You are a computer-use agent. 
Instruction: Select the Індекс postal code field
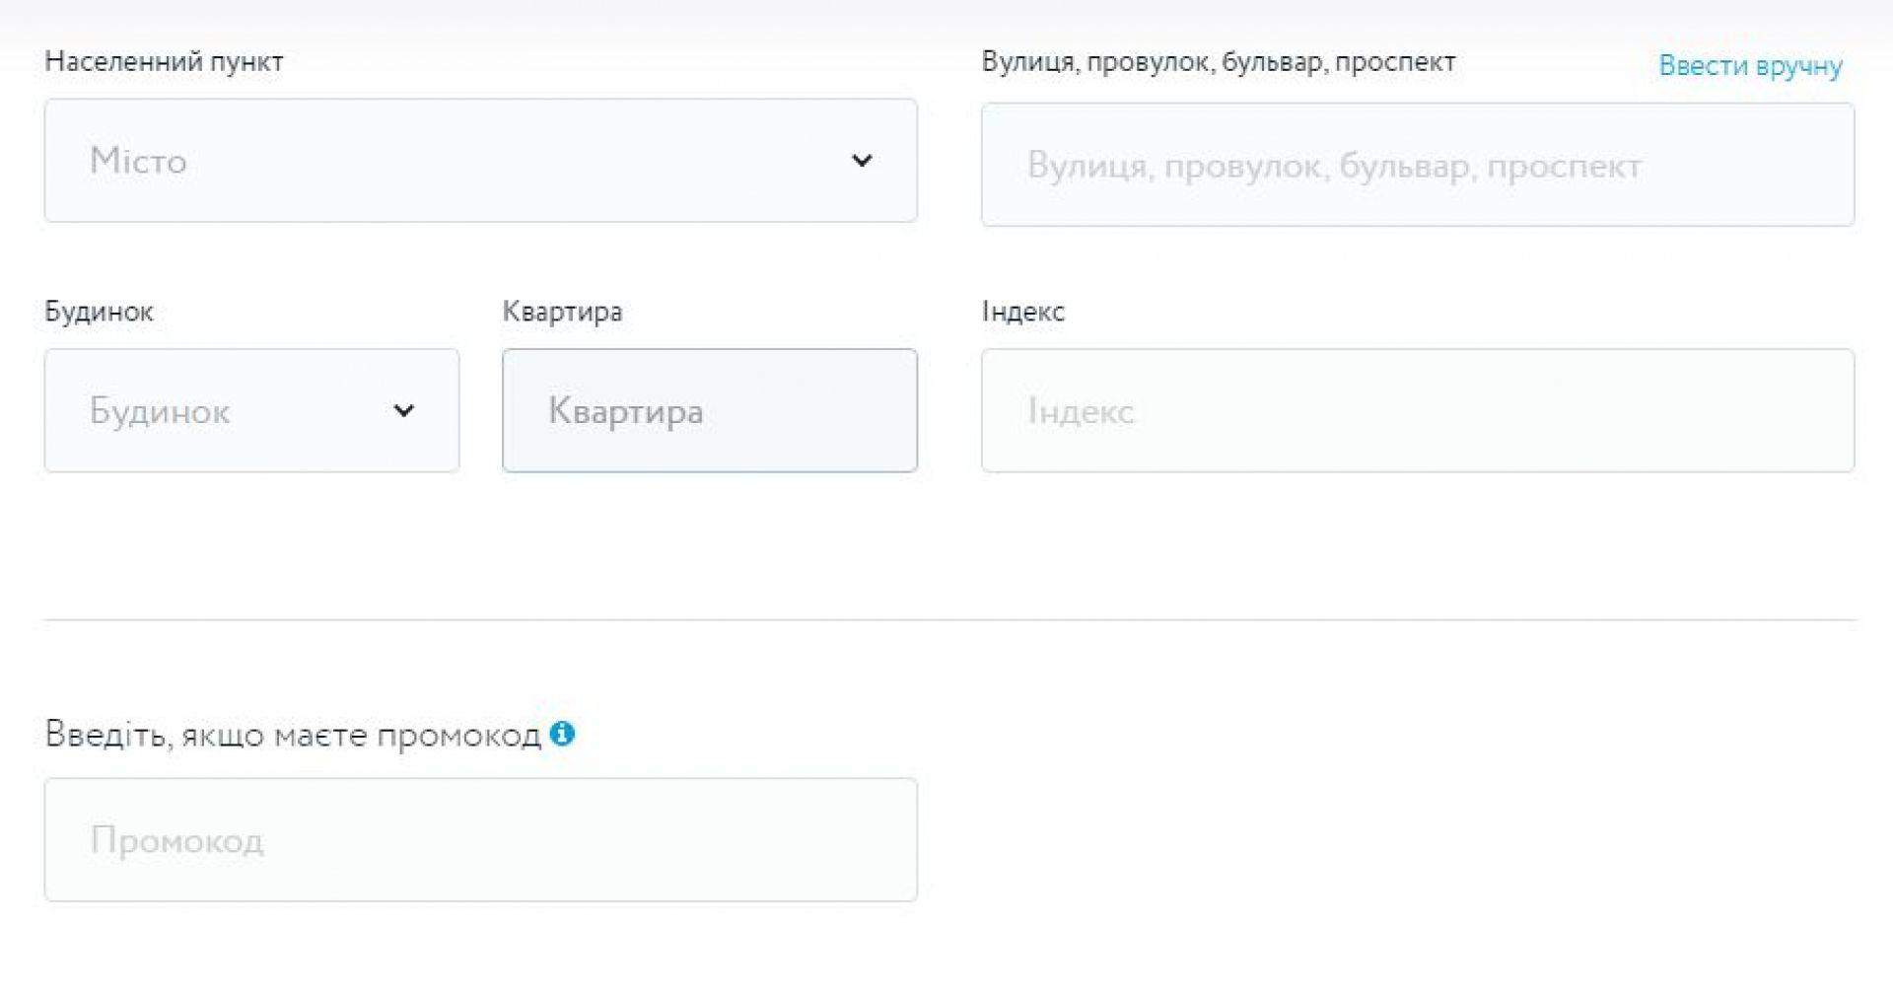click(1417, 410)
